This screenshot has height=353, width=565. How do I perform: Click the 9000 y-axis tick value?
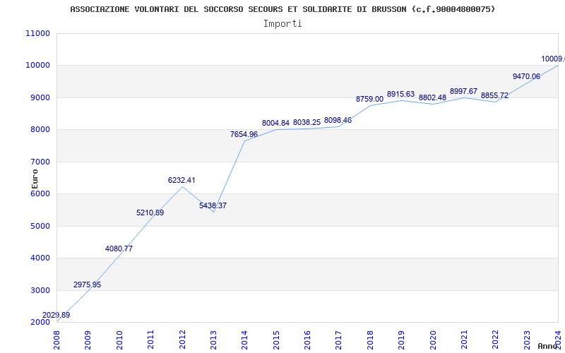[x=40, y=98]
